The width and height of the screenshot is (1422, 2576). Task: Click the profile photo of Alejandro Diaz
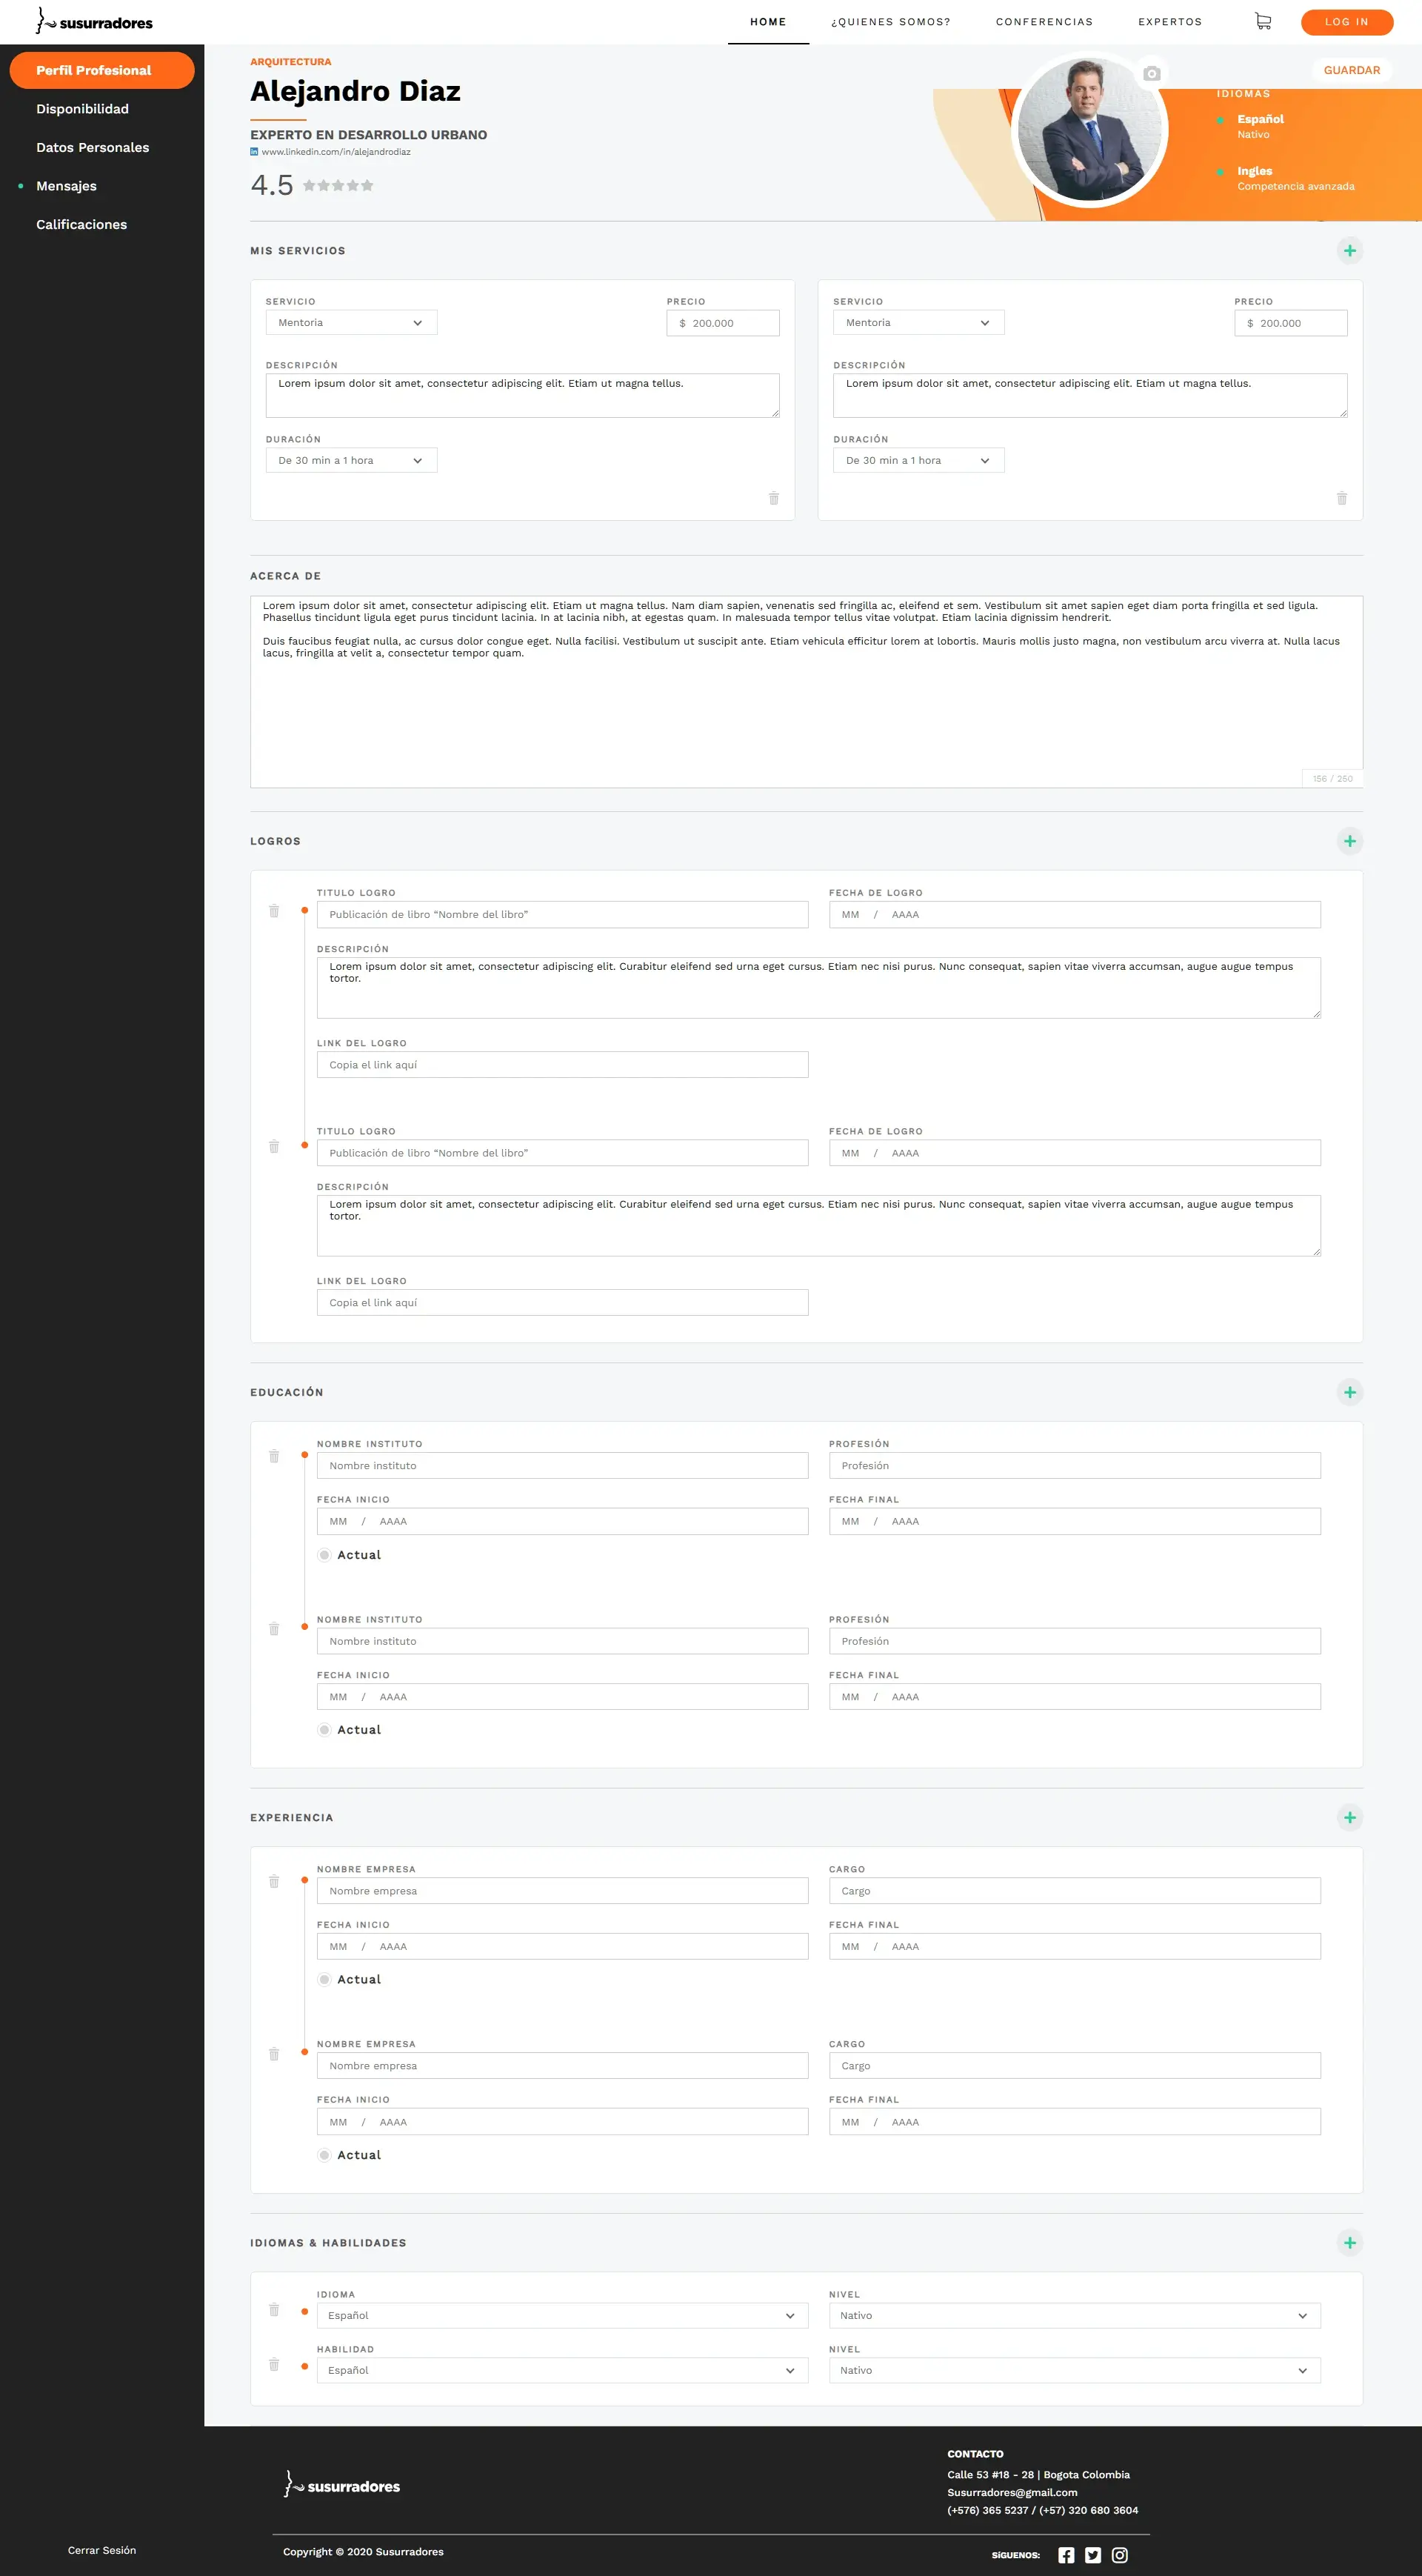tap(1090, 131)
